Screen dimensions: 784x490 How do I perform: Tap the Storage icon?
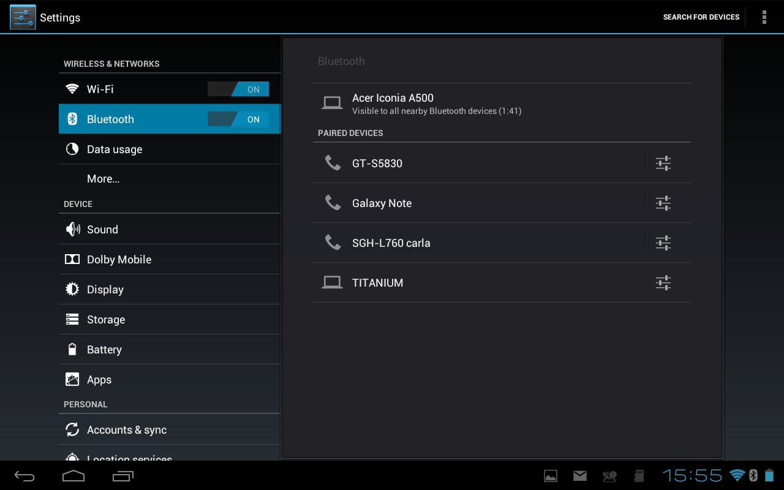(x=72, y=319)
